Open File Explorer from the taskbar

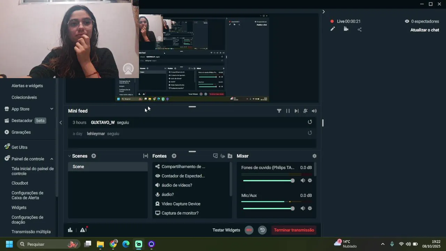[x=100, y=244]
